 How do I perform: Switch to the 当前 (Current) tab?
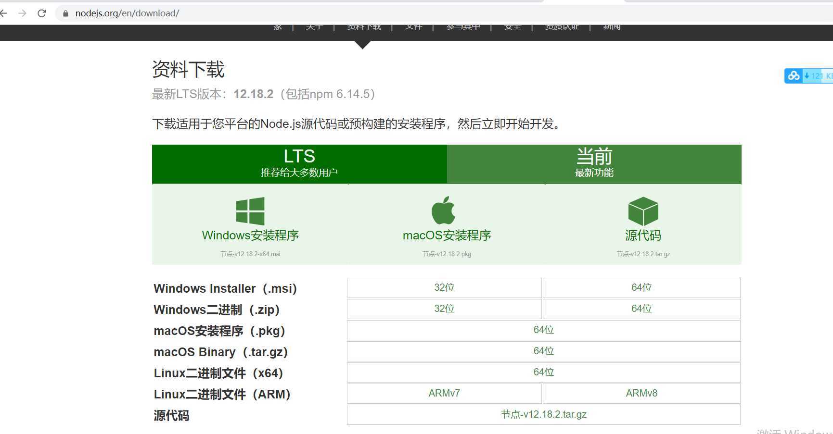coord(594,164)
